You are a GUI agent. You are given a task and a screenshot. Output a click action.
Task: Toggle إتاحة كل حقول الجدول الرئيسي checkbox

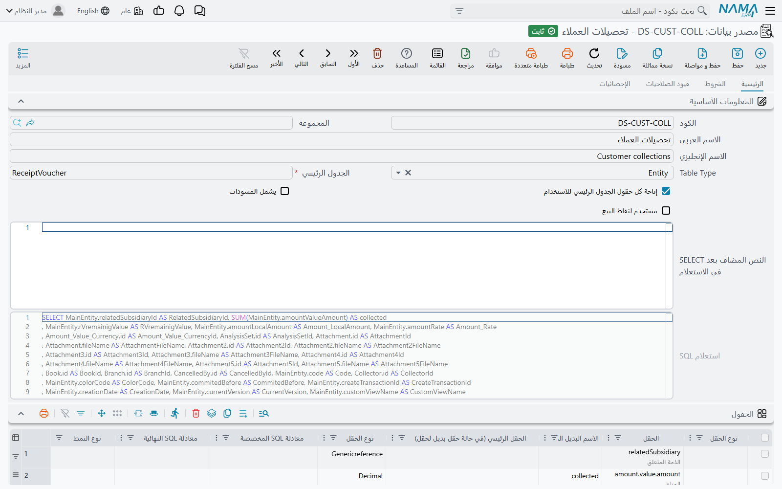pyautogui.click(x=666, y=191)
